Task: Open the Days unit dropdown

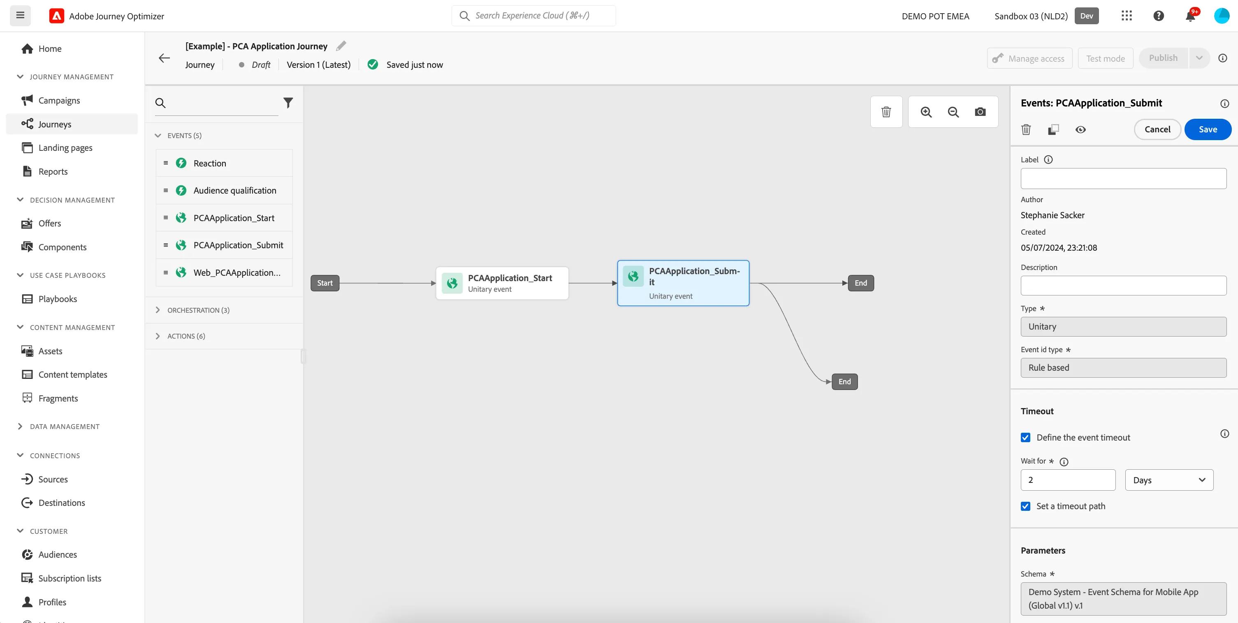Action: tap(1169, 480)
